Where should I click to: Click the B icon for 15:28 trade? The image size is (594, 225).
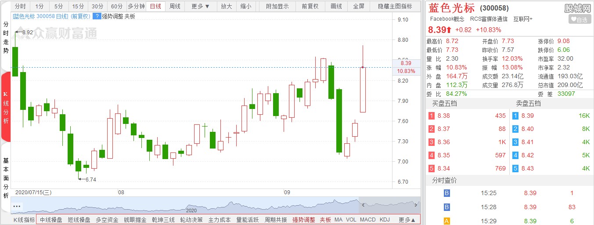(x=447, y=207)
